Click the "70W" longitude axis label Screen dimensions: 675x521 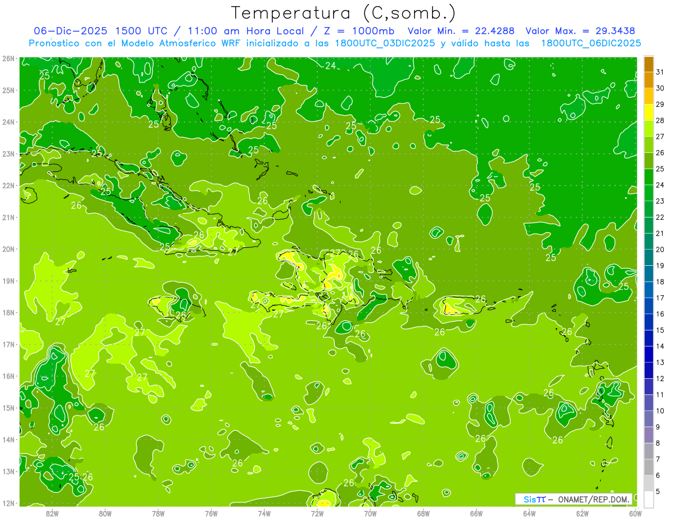[x=370, y=514]
